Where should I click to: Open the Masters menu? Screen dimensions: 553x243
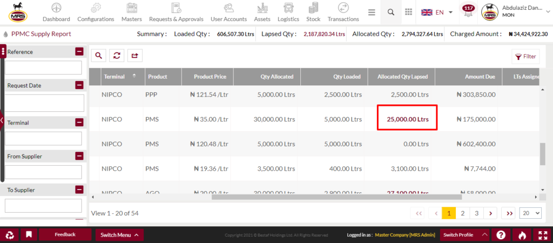[x=132, y=12]
